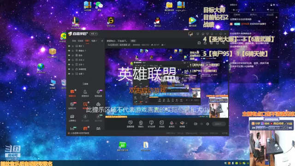
Task: Switch to the 场景 1 tab
Action: tap(94, 41)
